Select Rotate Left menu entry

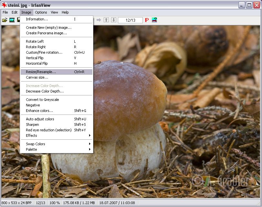point(35,41)
